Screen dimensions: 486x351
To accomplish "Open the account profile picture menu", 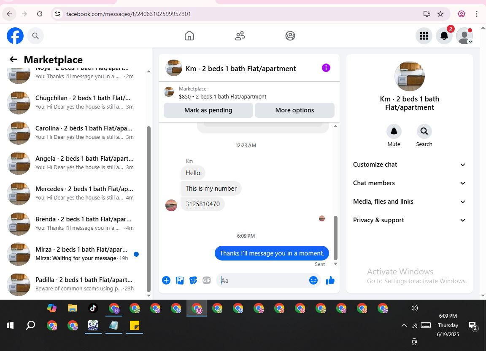I will coord(464,36).
